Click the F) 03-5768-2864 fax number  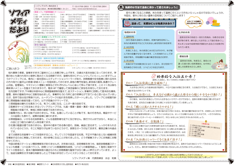[x=98, y=6]
